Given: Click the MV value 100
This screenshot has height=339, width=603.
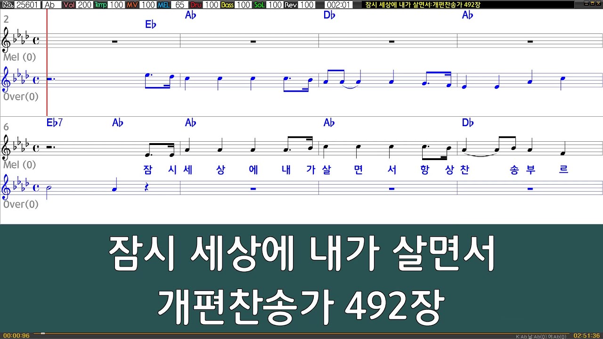Looking at the screenshot, I should tap(148, 5).
